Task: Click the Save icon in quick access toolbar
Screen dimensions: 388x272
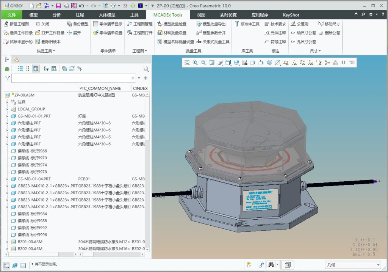Action: coord(58,6)
